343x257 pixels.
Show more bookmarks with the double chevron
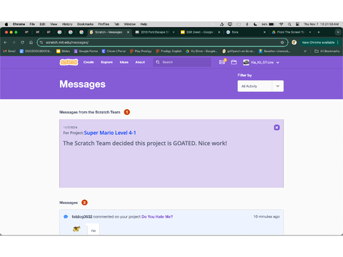[305, 51]
